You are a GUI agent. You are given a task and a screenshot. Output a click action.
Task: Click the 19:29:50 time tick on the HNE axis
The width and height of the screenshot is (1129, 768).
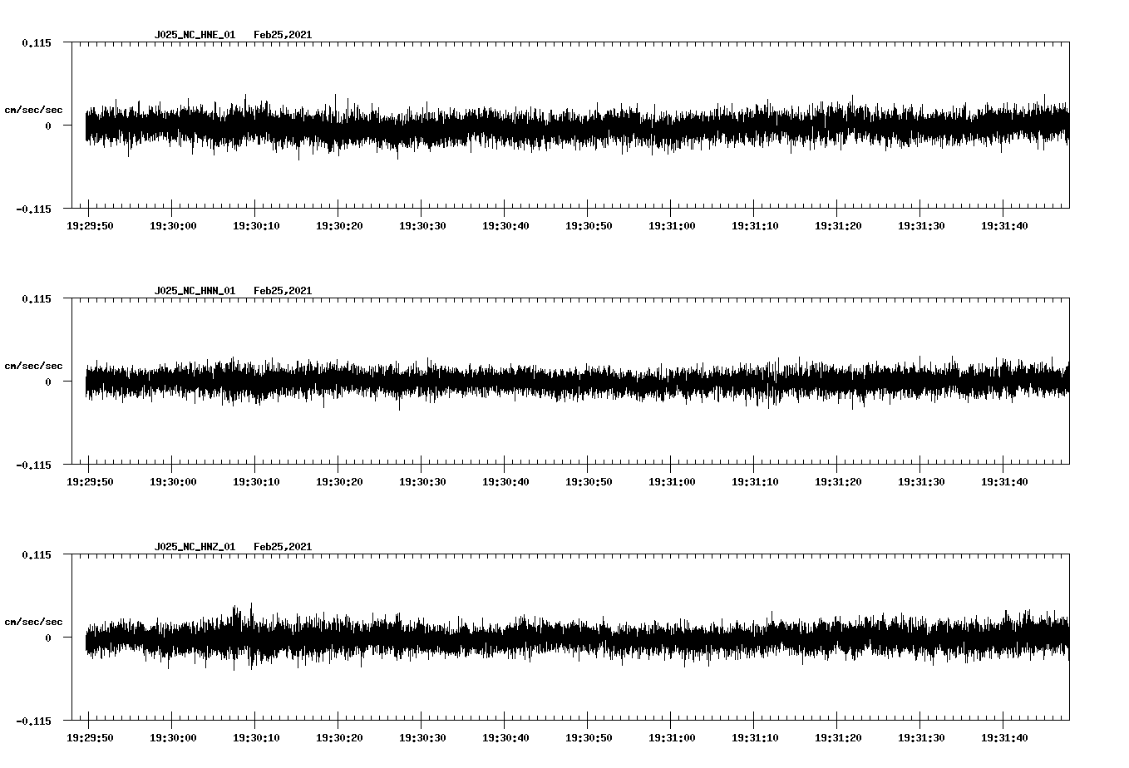(x=89, y=224)
